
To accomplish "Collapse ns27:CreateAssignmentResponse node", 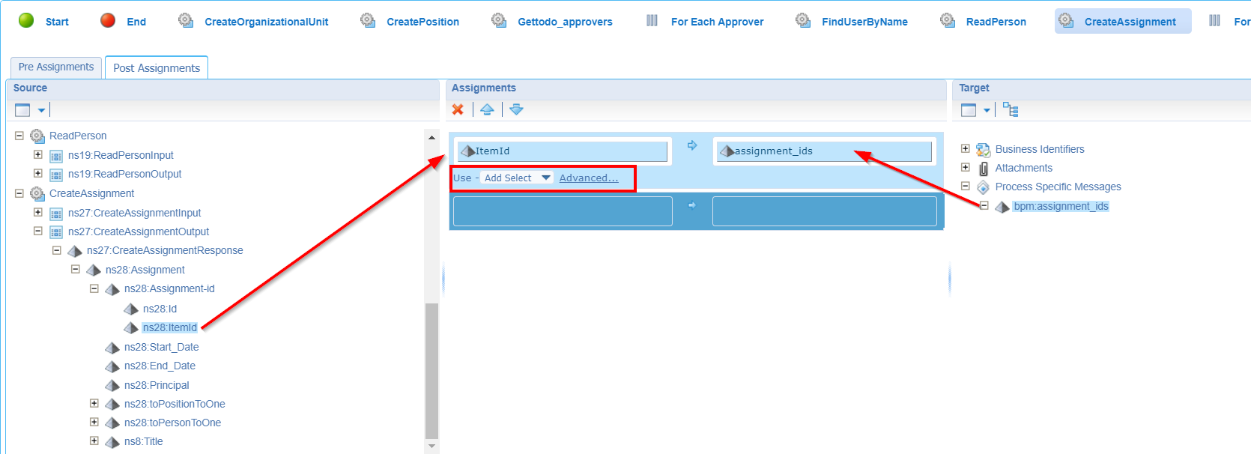I will 57,250.
